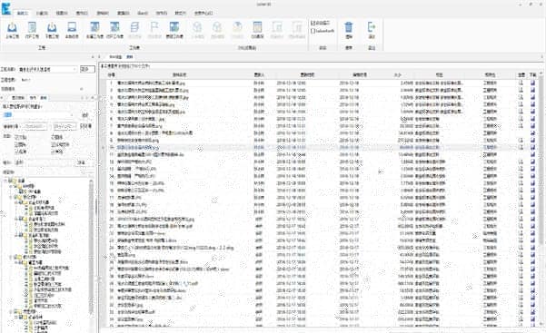The image size is (546, 333).
Task: Click the trash can delete icon in ribbon
Action: tap(349, 27)
